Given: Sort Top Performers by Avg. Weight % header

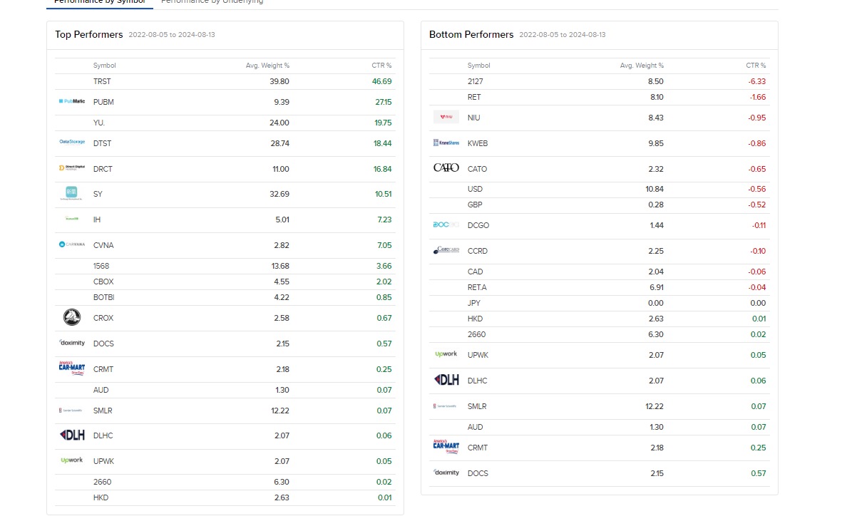Looking at the screenshot, I should 268,65.
